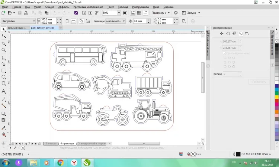Open the Skew transformation tab
The width and height of the screenshot is (279, 167).
(247, 33)
